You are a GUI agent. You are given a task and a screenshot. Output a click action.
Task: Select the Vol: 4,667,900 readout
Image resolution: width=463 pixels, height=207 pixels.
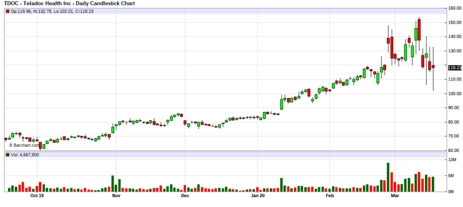[25, 155]
